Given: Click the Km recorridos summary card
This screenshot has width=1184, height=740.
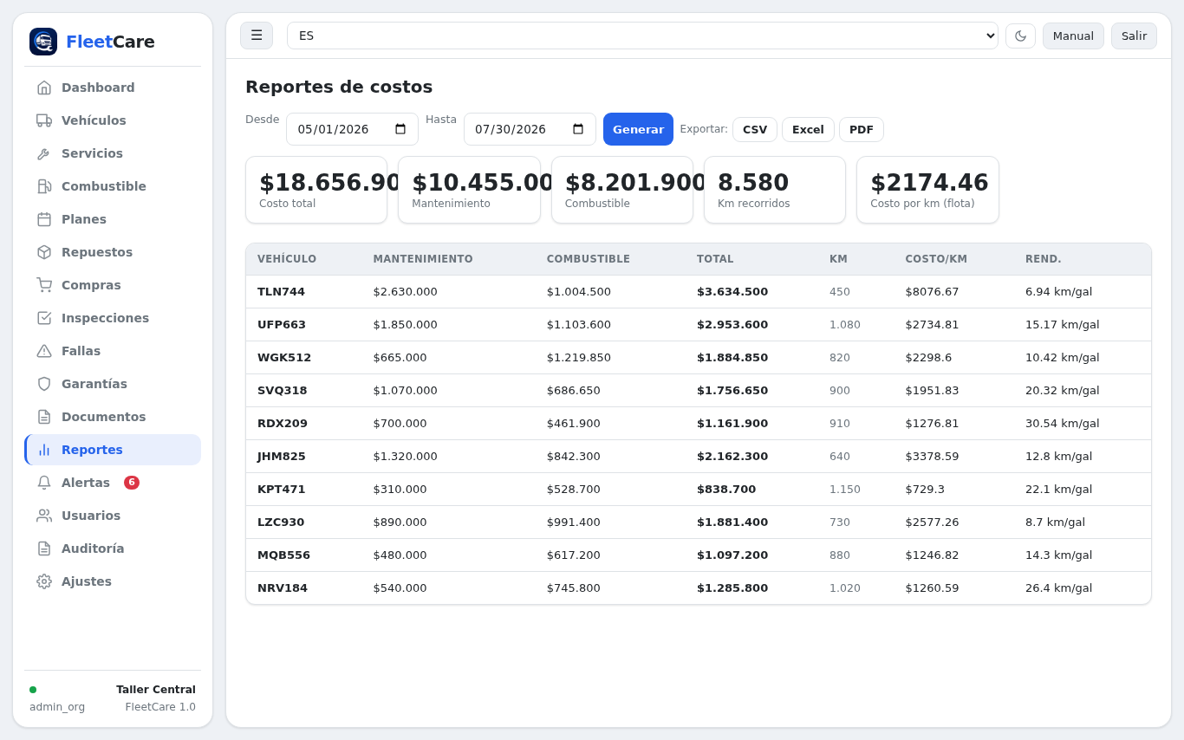Looking at the screenshot, I should coord(775,190).
